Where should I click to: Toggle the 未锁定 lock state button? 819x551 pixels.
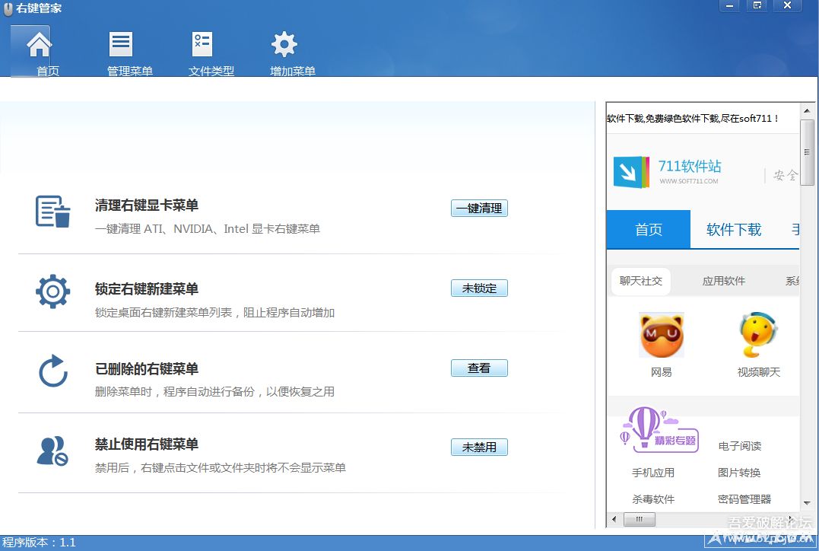tap(479, 288)
